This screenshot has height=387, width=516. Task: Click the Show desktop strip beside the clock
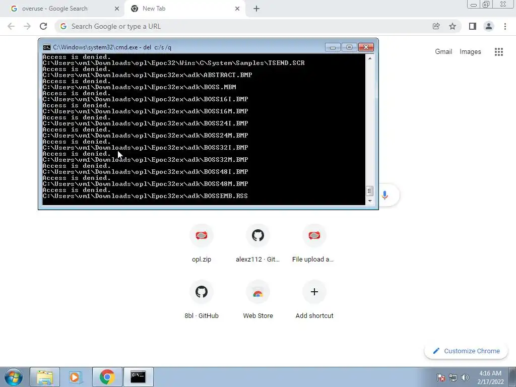(512, 377)
